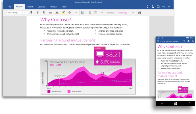The height and width of the screenshot is (114, 196).
Task: Insert a bulleted list
Action: [x=83, y=13]
